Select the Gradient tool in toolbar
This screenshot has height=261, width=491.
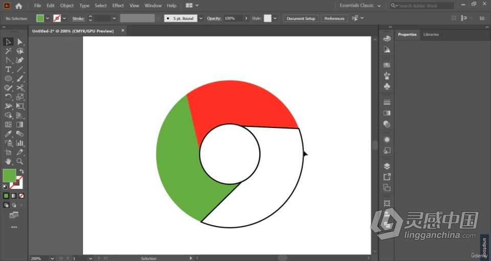click(20, 124)
